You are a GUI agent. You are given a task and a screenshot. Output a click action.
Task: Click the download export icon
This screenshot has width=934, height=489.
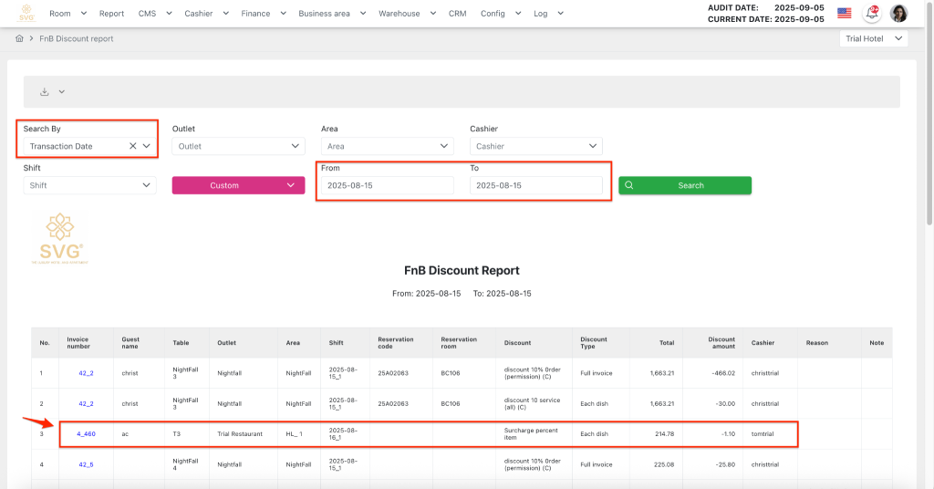(45, 92)
